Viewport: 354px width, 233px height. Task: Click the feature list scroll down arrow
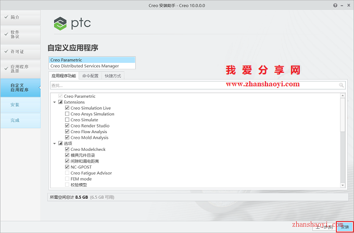(343, 185)
